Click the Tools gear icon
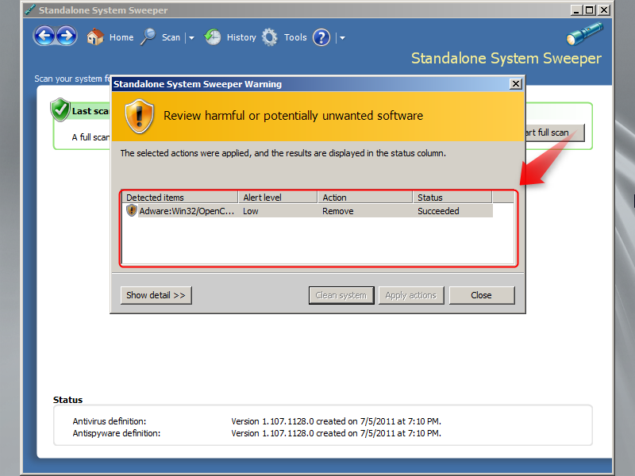The image size is (635, 476). [270, 36]
